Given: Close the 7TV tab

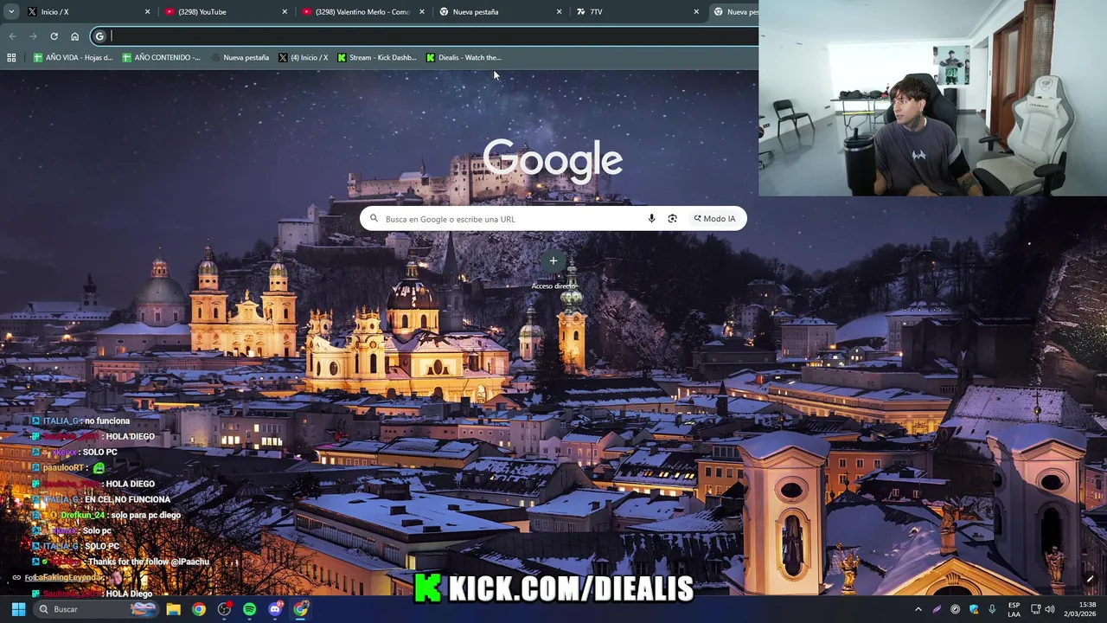Looking at the screenshot, I should 696,12.
